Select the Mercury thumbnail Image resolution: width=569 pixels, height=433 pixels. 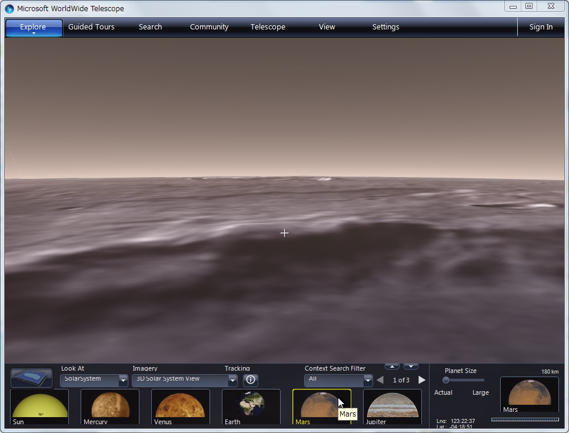point(109,407)
